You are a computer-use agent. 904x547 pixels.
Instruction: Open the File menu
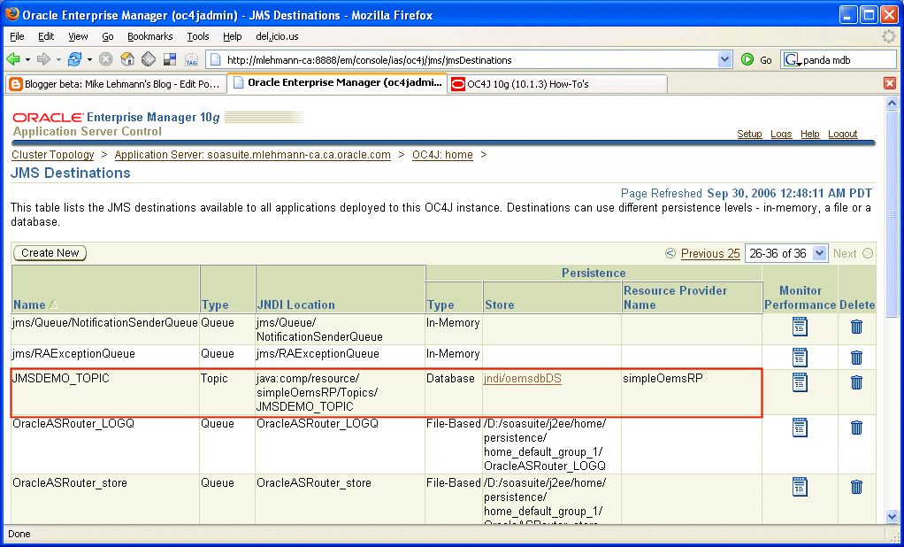tap(18, 36)
